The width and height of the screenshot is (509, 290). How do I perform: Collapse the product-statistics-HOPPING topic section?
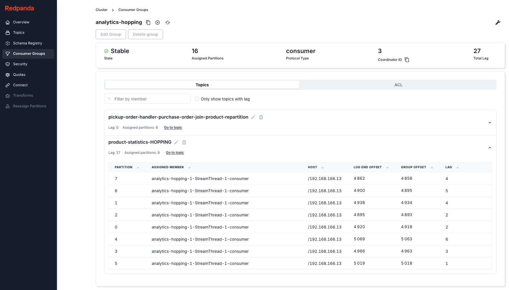[490, 148]
